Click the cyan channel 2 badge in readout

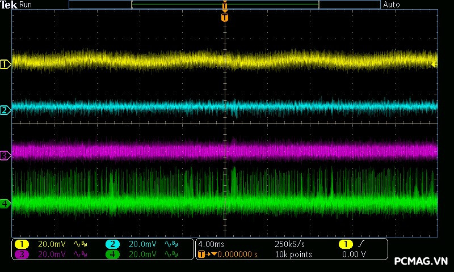click(112, 244)
